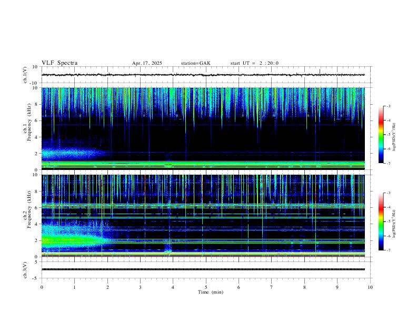Click the "start UT = 2 : 20: 0" text

coord(254,63)
